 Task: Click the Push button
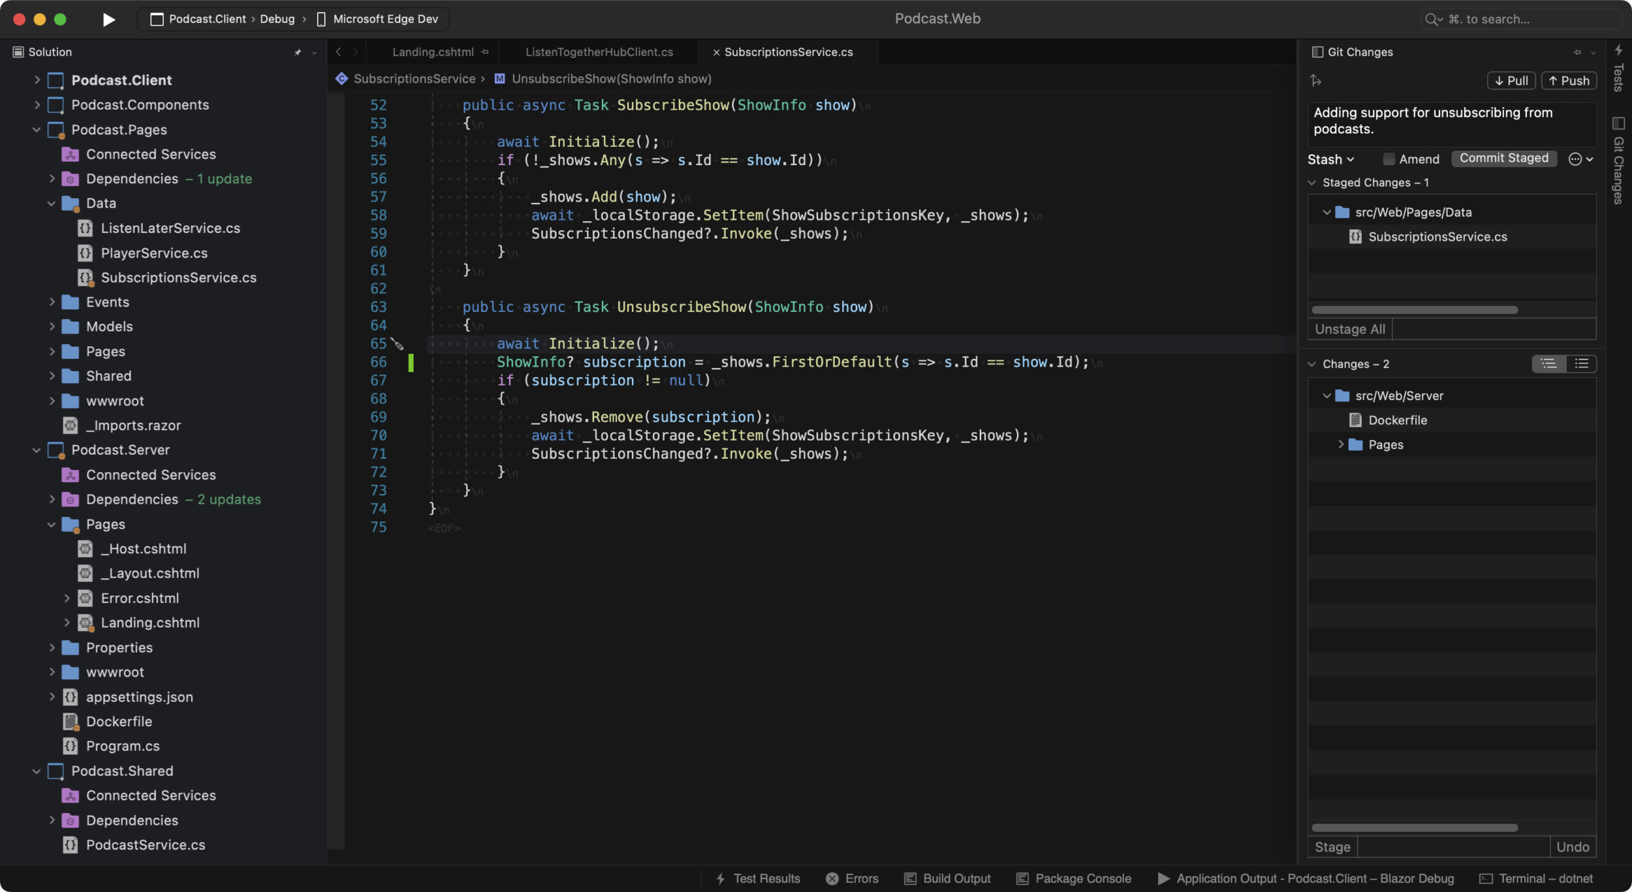tap(1569, 81)
